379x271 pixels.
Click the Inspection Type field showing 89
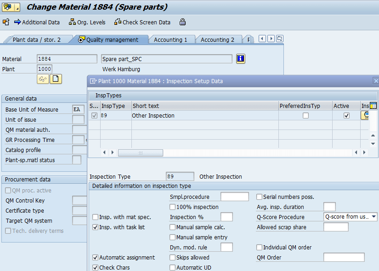[x=180, y=176]
